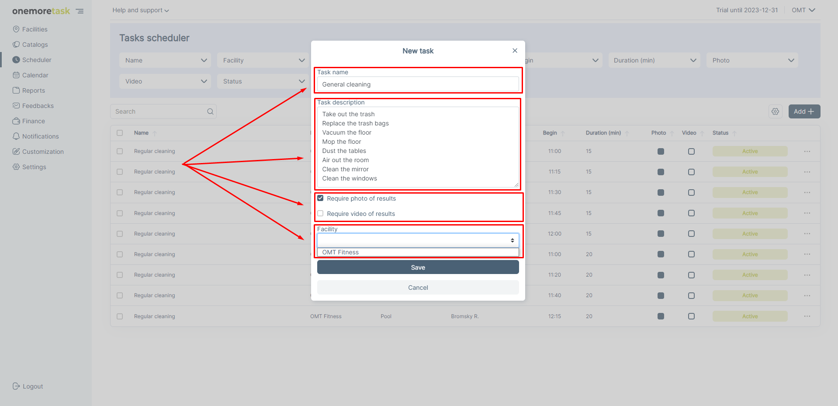
Task: Open the OMT account menu
Action: (x=803, y=10)
